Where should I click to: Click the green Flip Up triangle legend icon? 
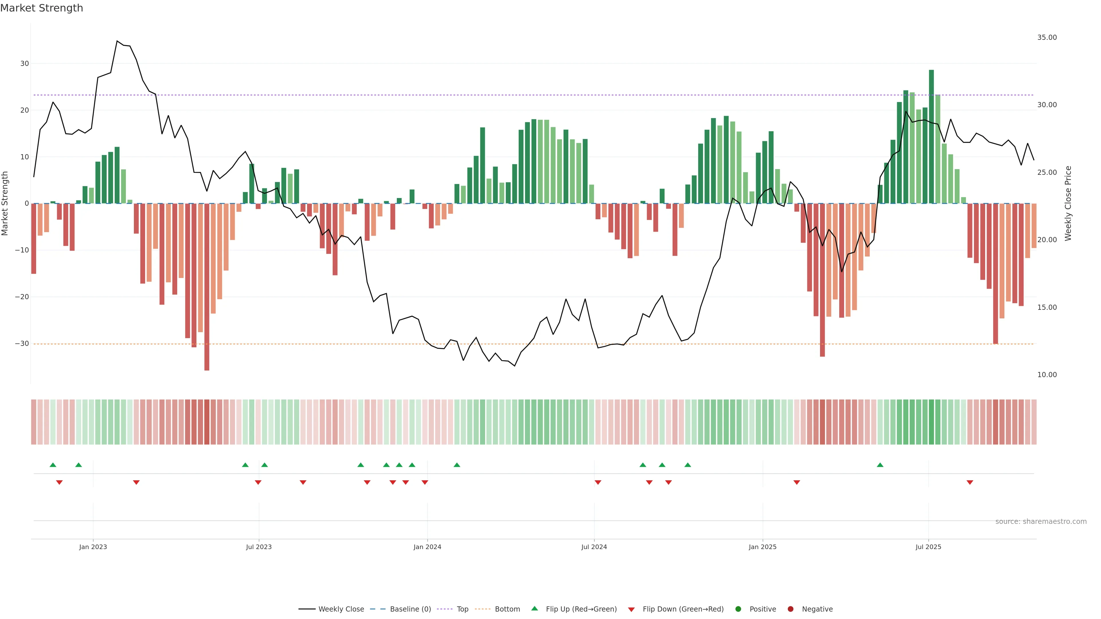tap(534, 608)
